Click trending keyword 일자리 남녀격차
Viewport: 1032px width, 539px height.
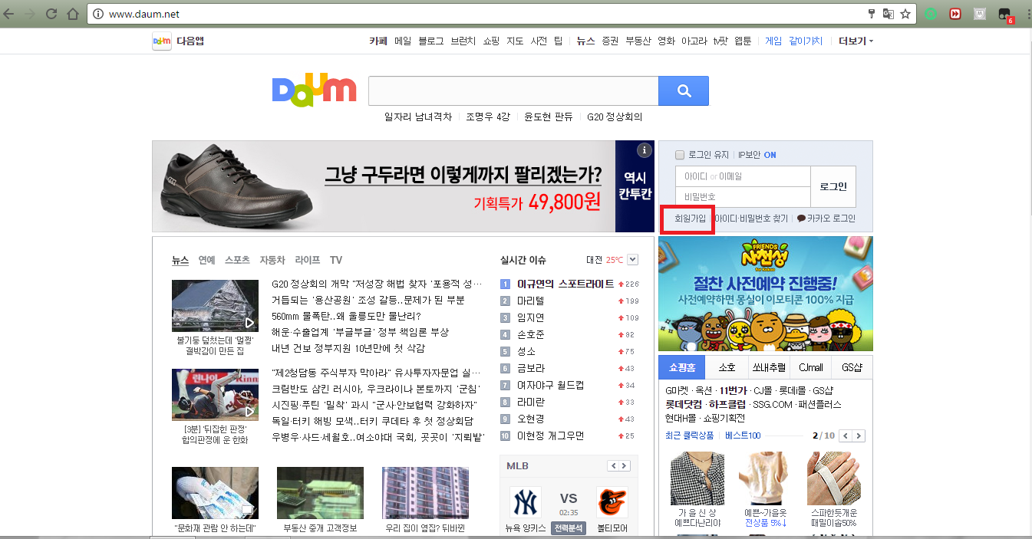tap(418, 117)
